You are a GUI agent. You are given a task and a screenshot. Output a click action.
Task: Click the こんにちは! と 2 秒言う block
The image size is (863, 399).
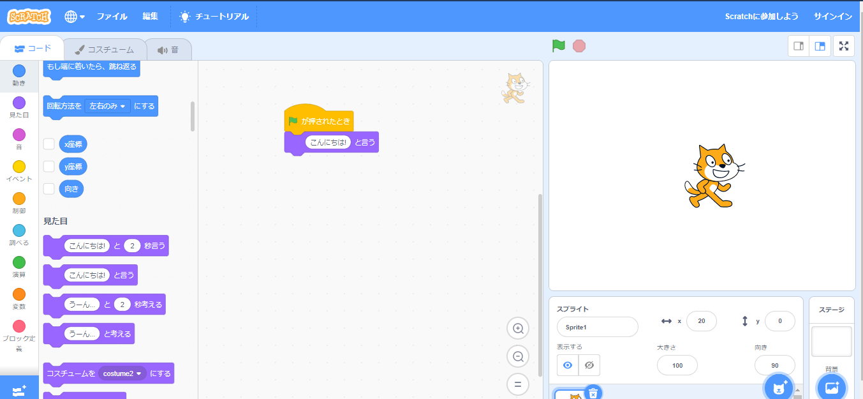[x=106, y=246]
